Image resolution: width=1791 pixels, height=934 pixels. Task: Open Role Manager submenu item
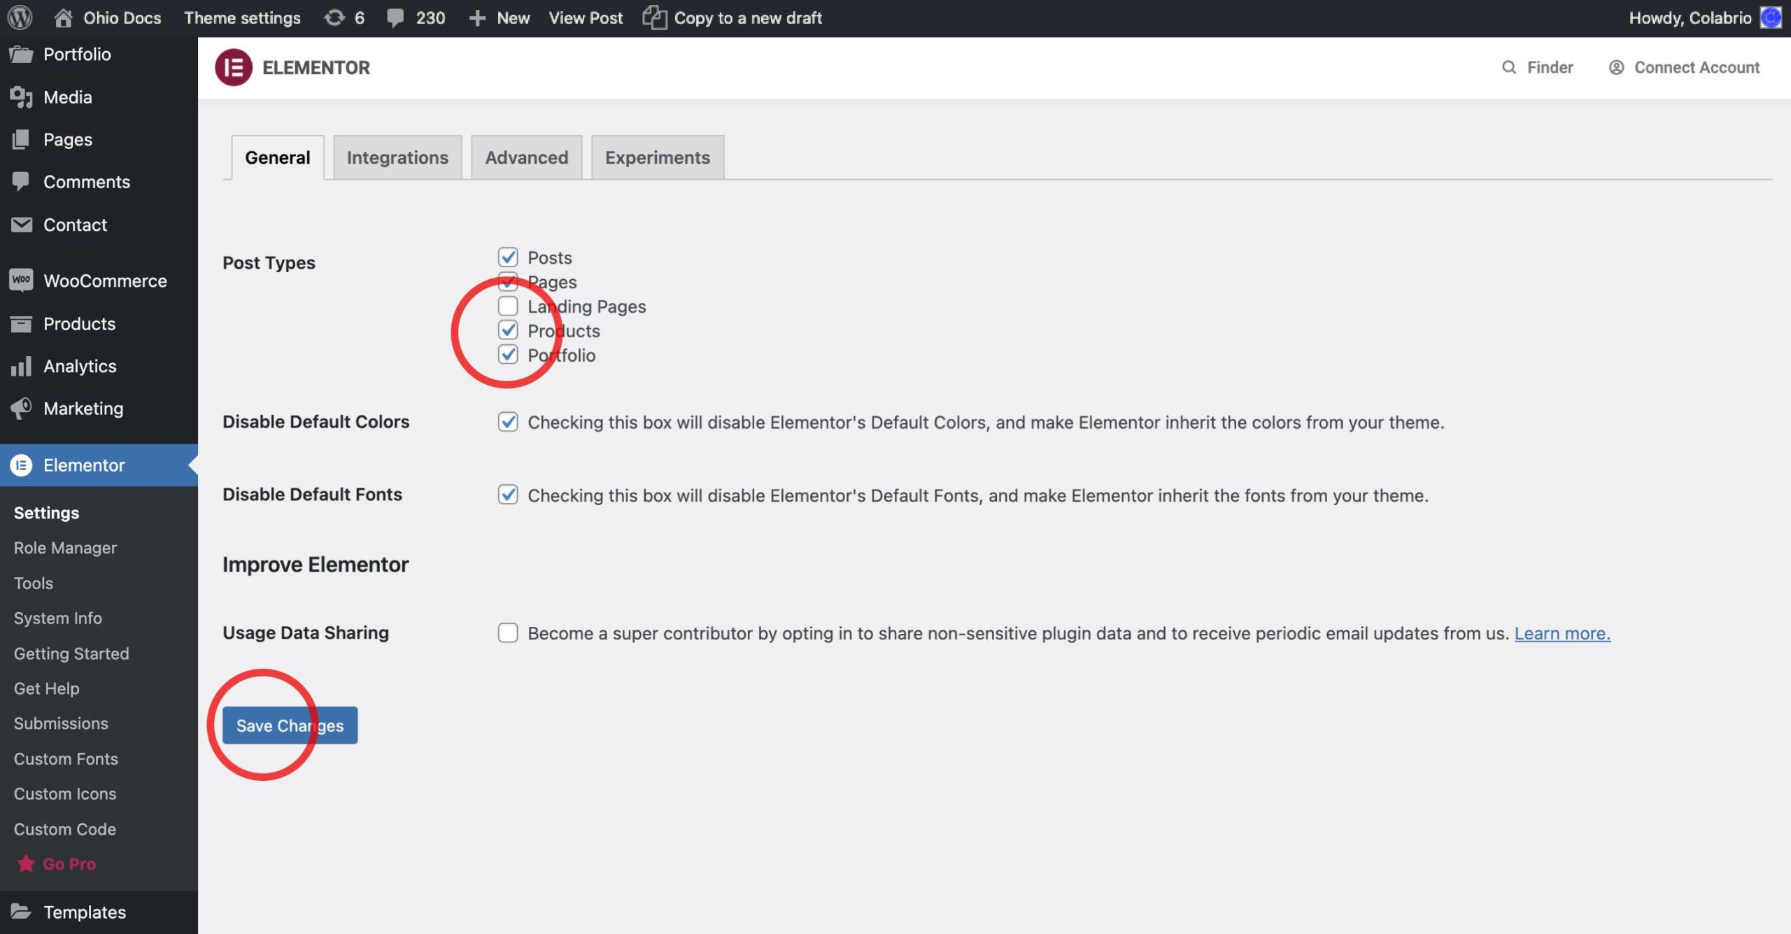point(65,548)
